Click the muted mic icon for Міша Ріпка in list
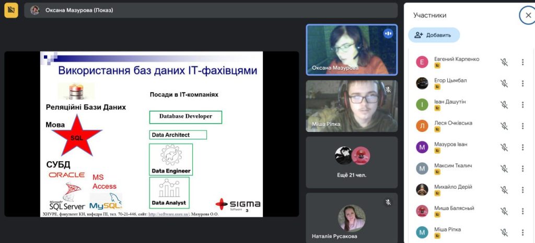This screenshot has width=535, height=243. pyautogui.click(x=504, y=233)
